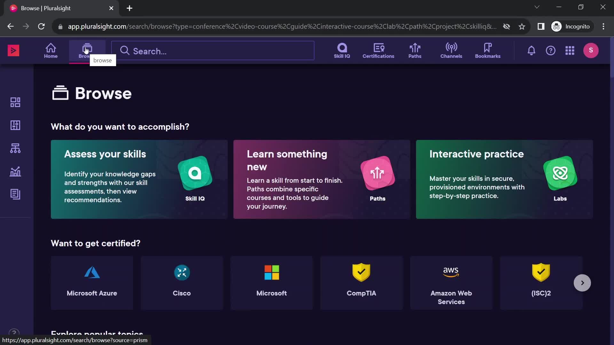The image size is (614, 345).
Task: Close the Browse | Pluralsight tab
Action: tap(111, 8)
